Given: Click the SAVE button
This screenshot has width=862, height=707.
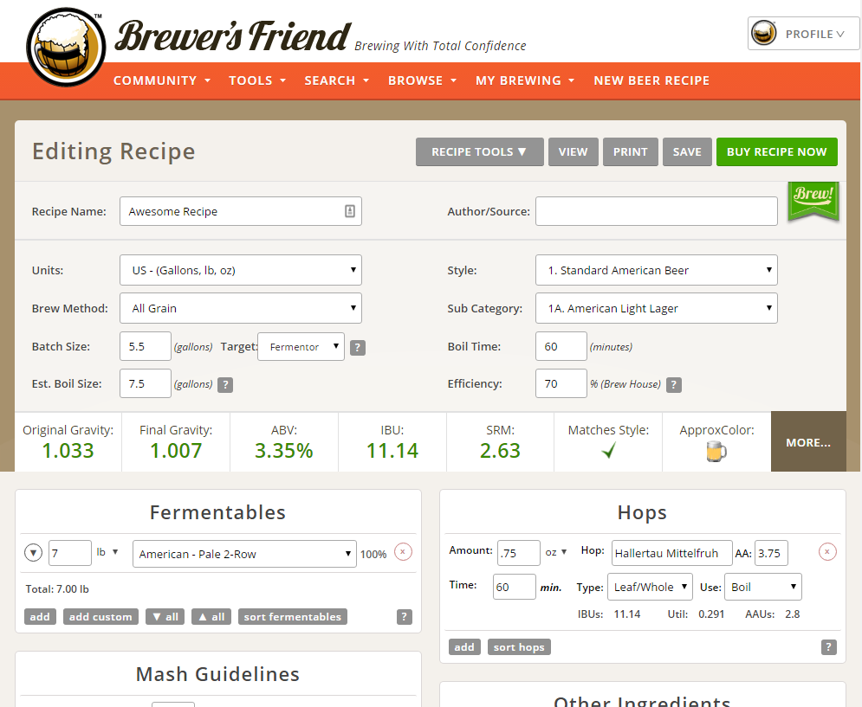Looking at the screenshot, I should click(687, 151).
